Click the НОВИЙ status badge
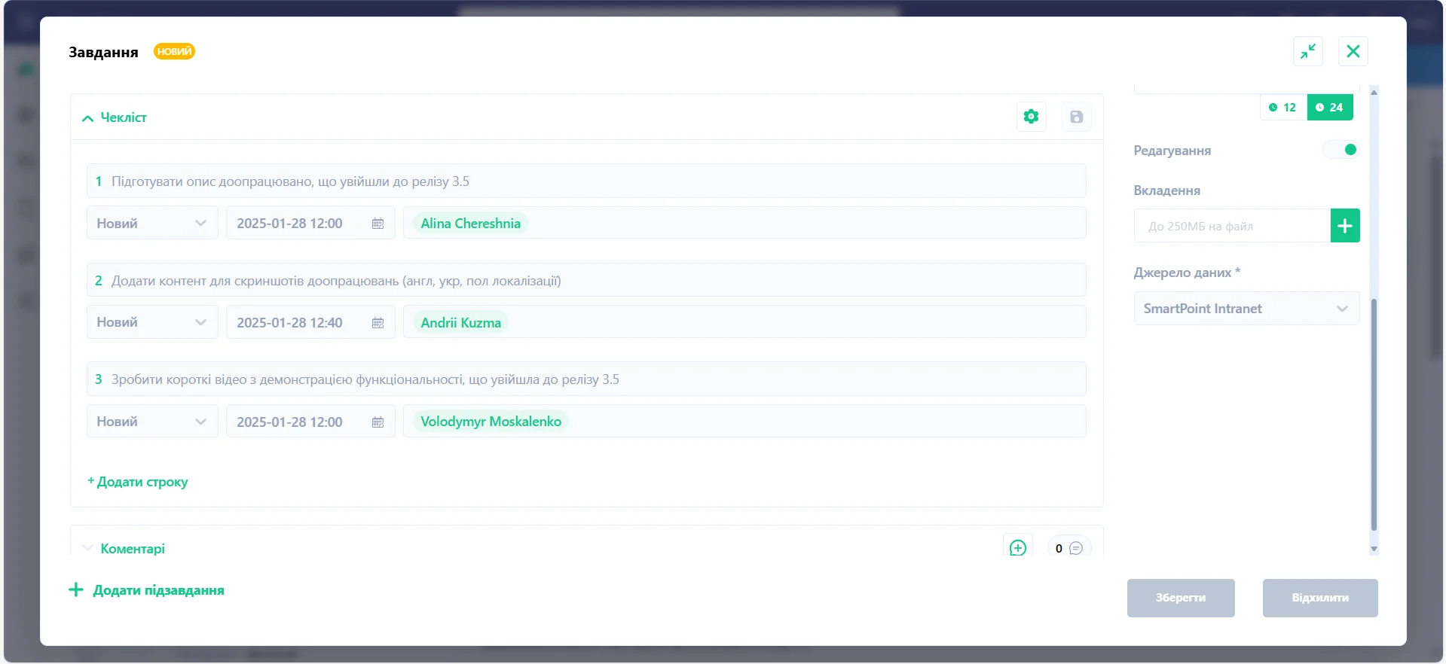The image size is (1446, 664). pos(174,51)
